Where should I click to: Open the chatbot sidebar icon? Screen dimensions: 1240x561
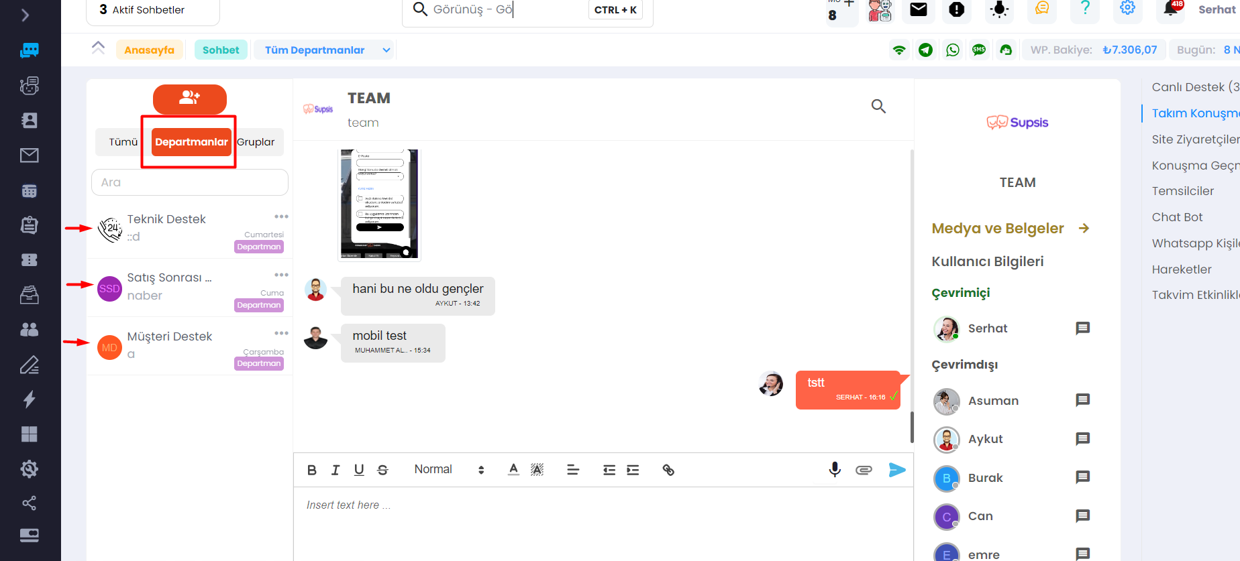pyautogui.click(x=30, y=85)
